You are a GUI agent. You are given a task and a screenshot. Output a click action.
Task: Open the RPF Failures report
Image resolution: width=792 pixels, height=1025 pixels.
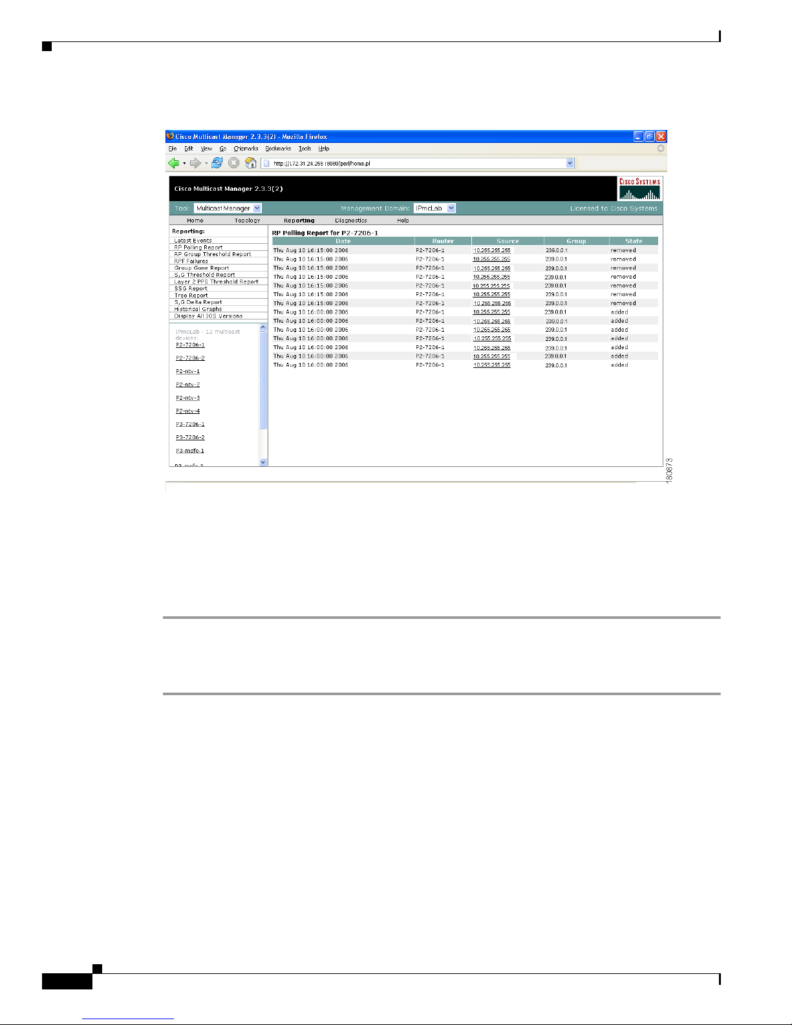tap(191, 261)
